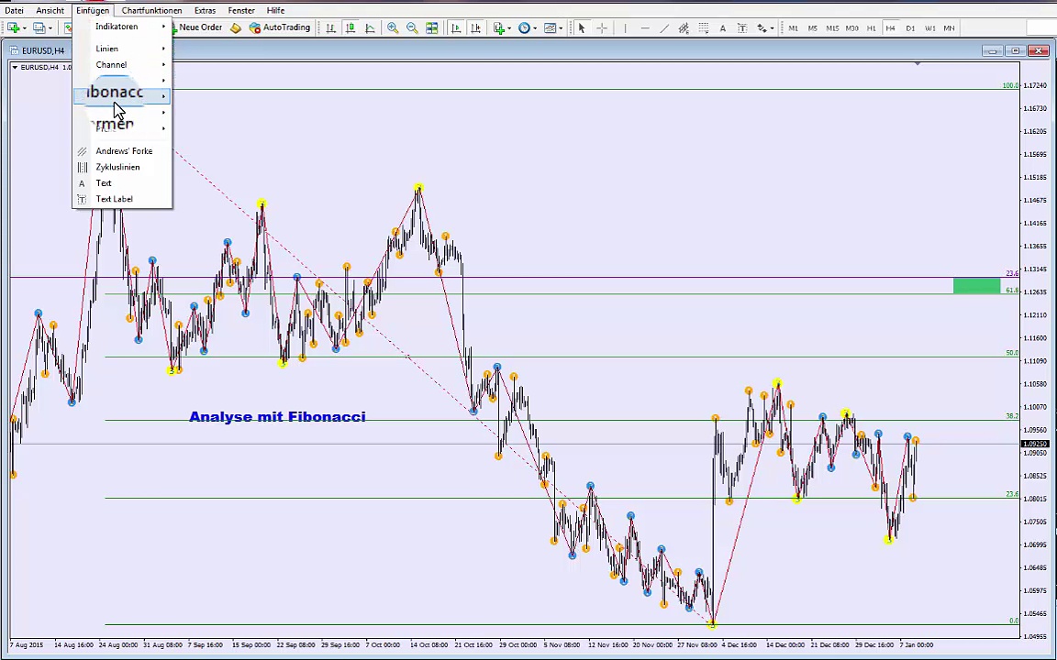
Task: Open the new chart dropdown arrow
Action: pos(25,28)
